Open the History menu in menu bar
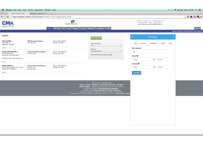The image size is (203, 144). coord(30,10)
